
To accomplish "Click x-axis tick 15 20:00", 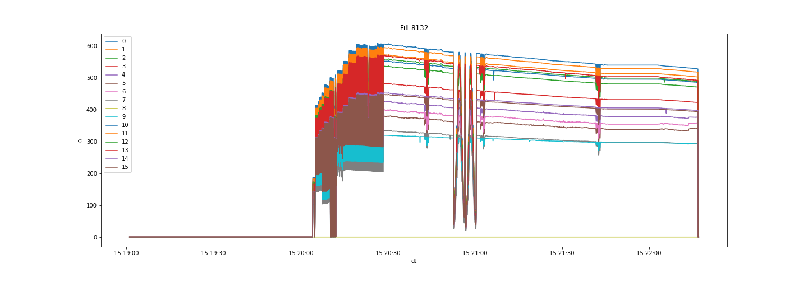I will click(x=301, y=253).
